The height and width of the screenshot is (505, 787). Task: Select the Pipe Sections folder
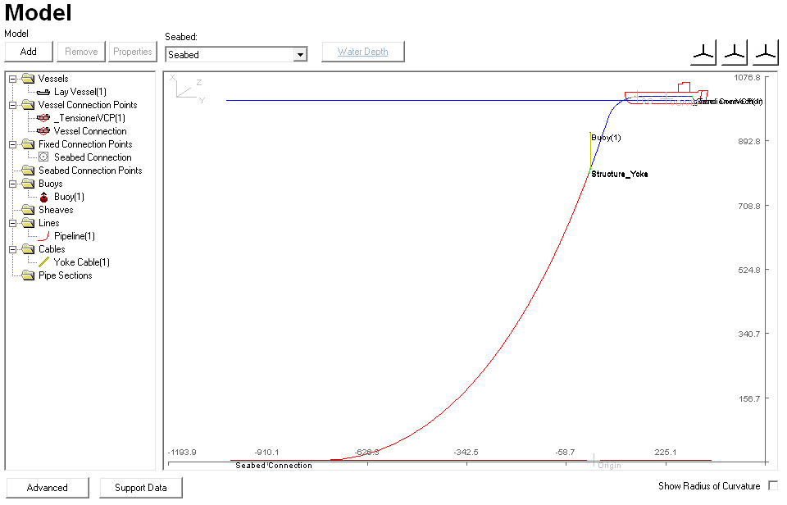[65, 275]
